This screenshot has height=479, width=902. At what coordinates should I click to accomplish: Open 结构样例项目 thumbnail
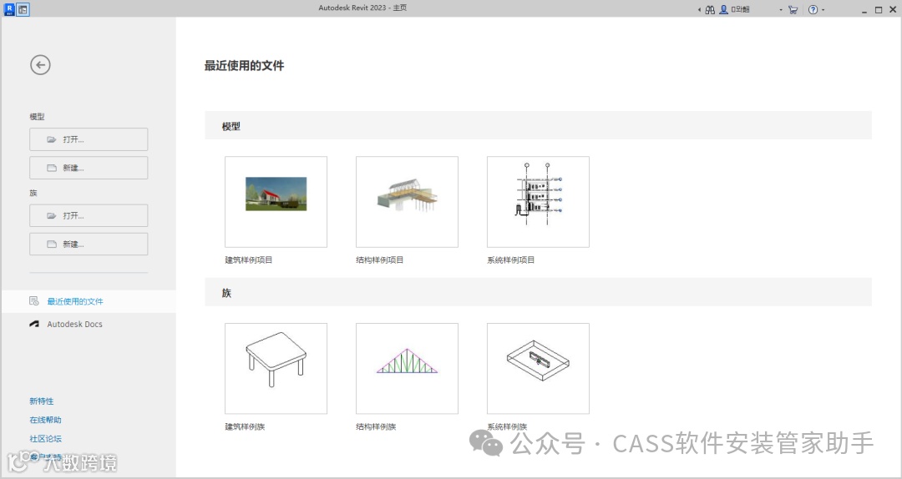point(408,202)
